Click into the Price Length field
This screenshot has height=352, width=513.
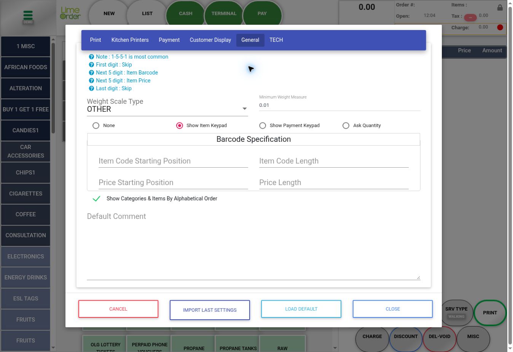tap(334, 183)
